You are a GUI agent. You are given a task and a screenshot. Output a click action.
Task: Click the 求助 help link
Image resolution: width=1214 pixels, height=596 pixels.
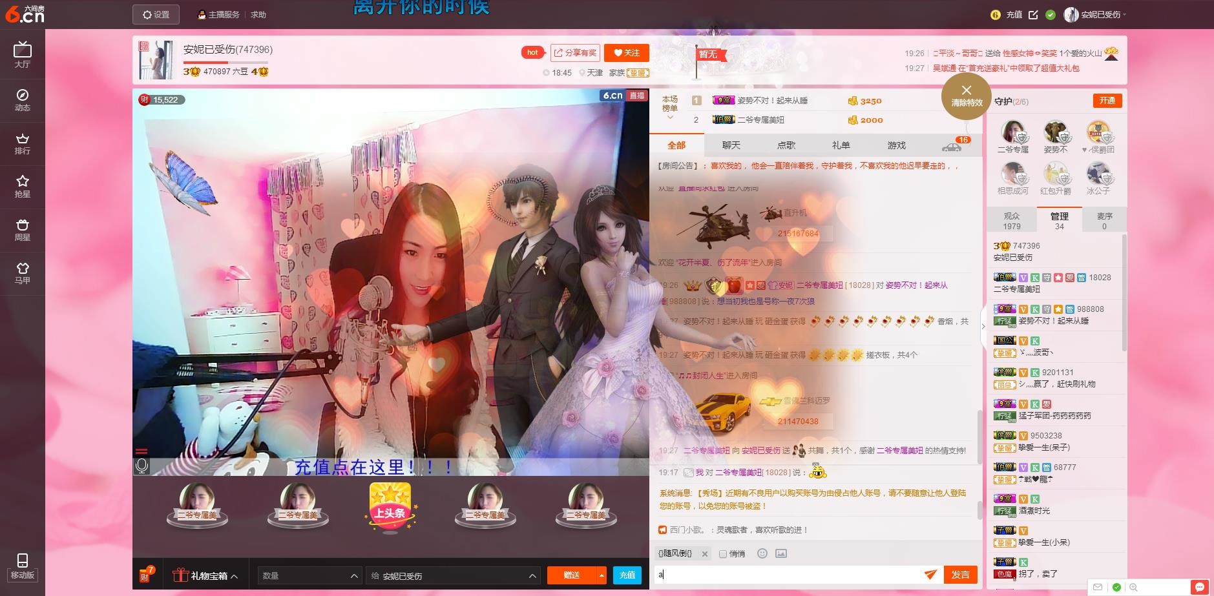(258, 14)
